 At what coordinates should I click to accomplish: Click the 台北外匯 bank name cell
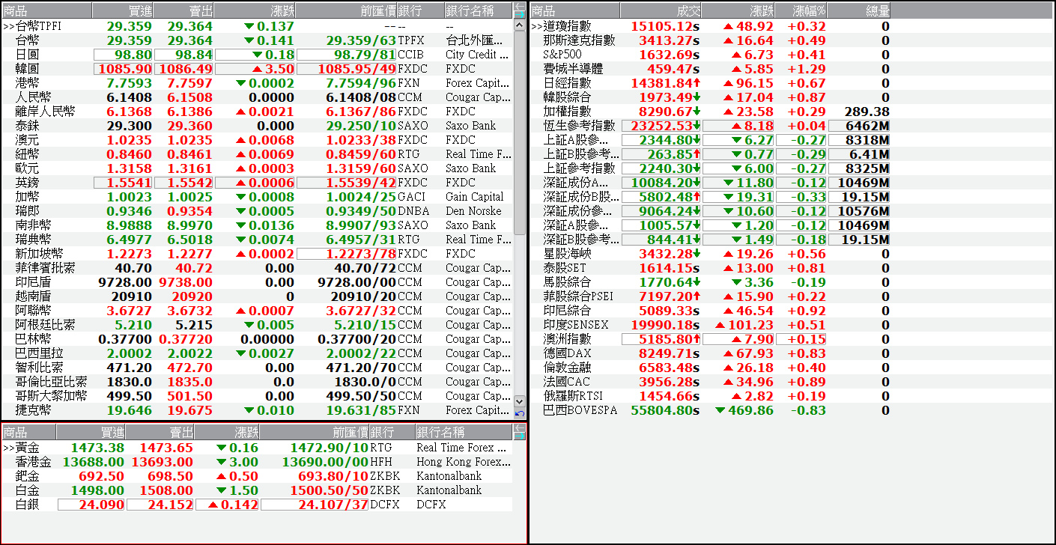477,40
